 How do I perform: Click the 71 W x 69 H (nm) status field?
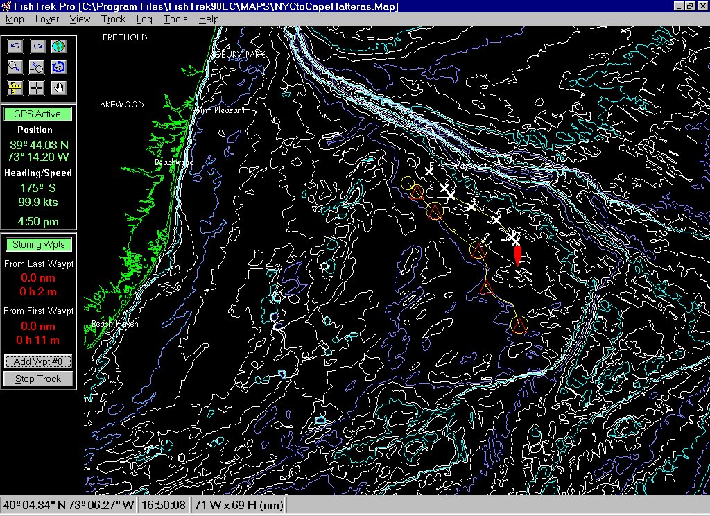[x=239, y=505]
